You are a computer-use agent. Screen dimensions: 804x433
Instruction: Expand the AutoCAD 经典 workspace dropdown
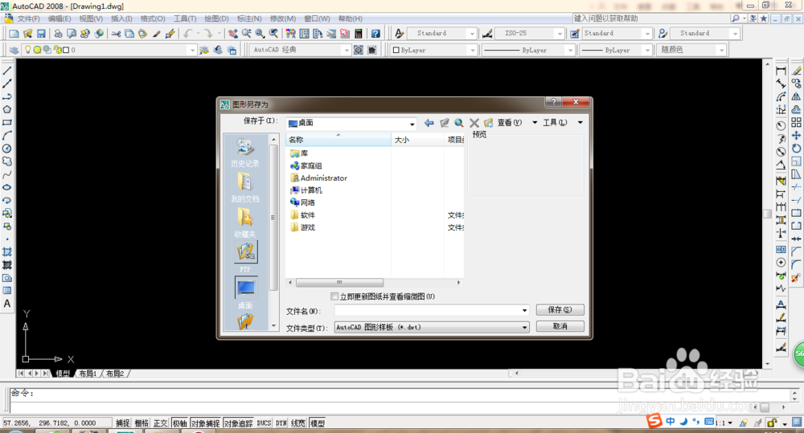[347, 50]
